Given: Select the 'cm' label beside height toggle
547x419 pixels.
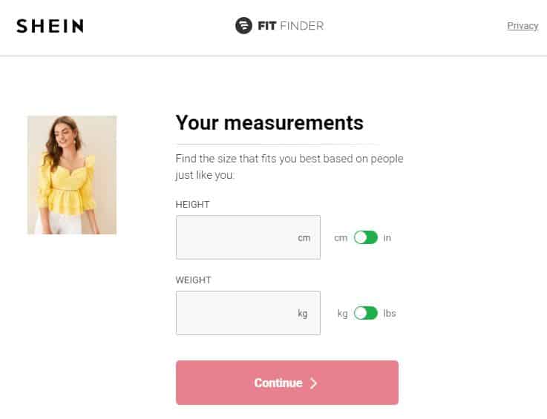Looking at the screenshot, I should 341,238.
